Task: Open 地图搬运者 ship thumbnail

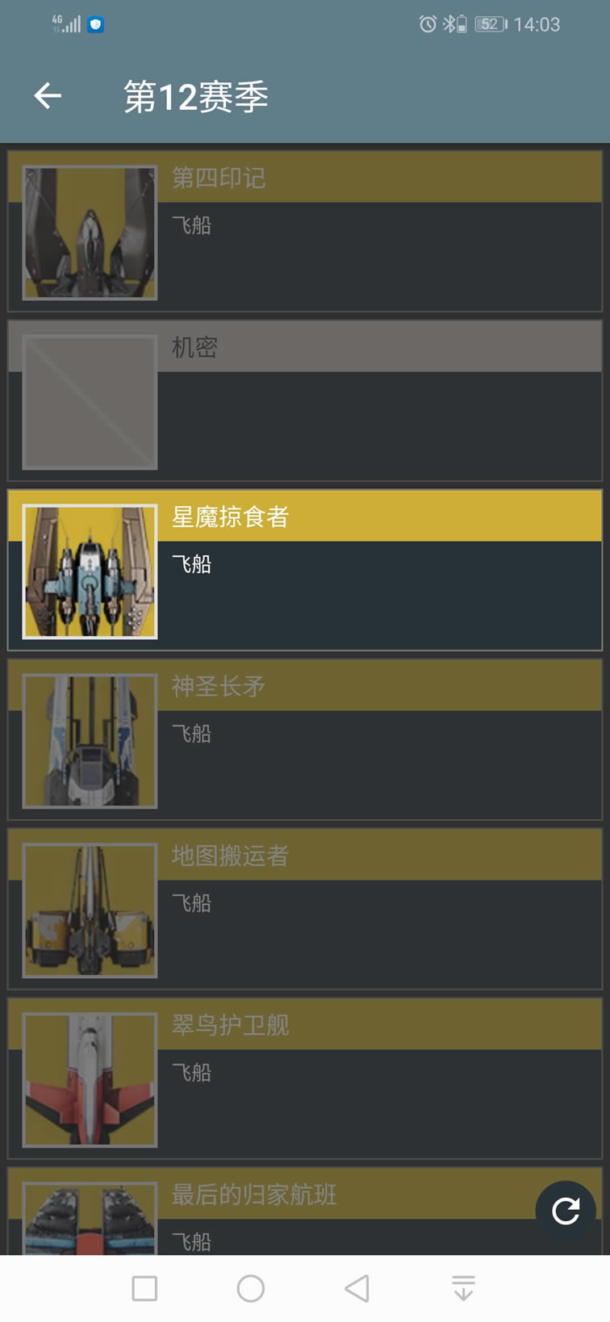Action: coord(90,911)
